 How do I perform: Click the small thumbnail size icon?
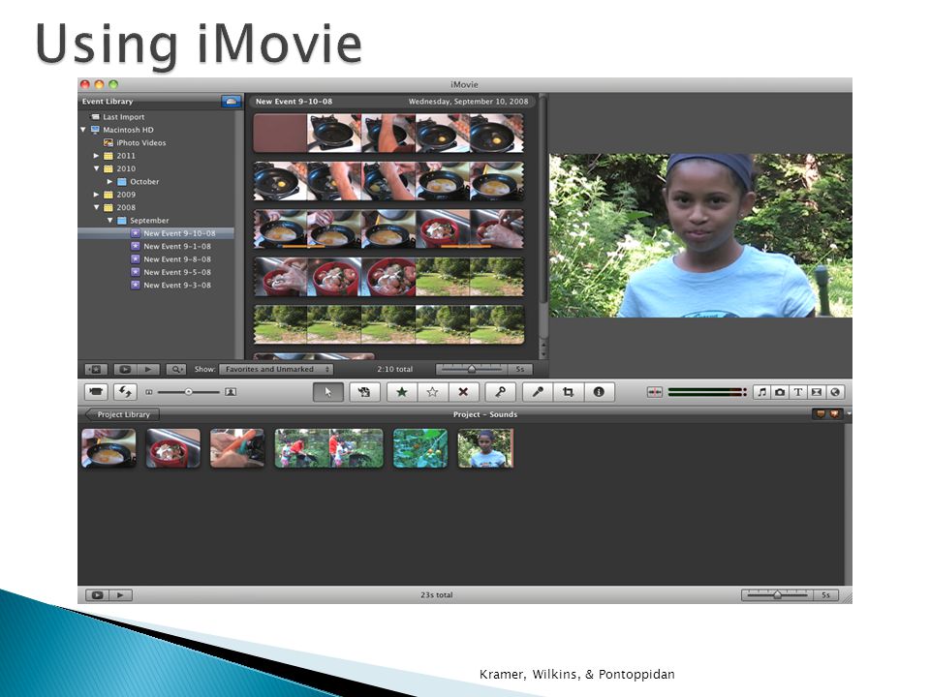coord(149,392)
